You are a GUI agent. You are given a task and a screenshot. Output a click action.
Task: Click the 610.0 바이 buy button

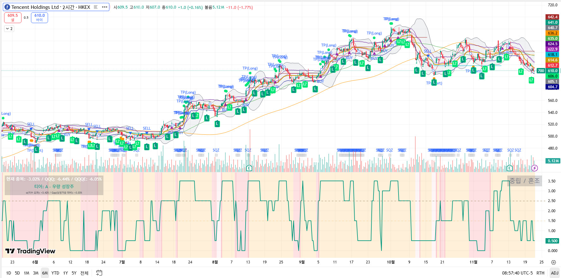[x=40, y=18]
